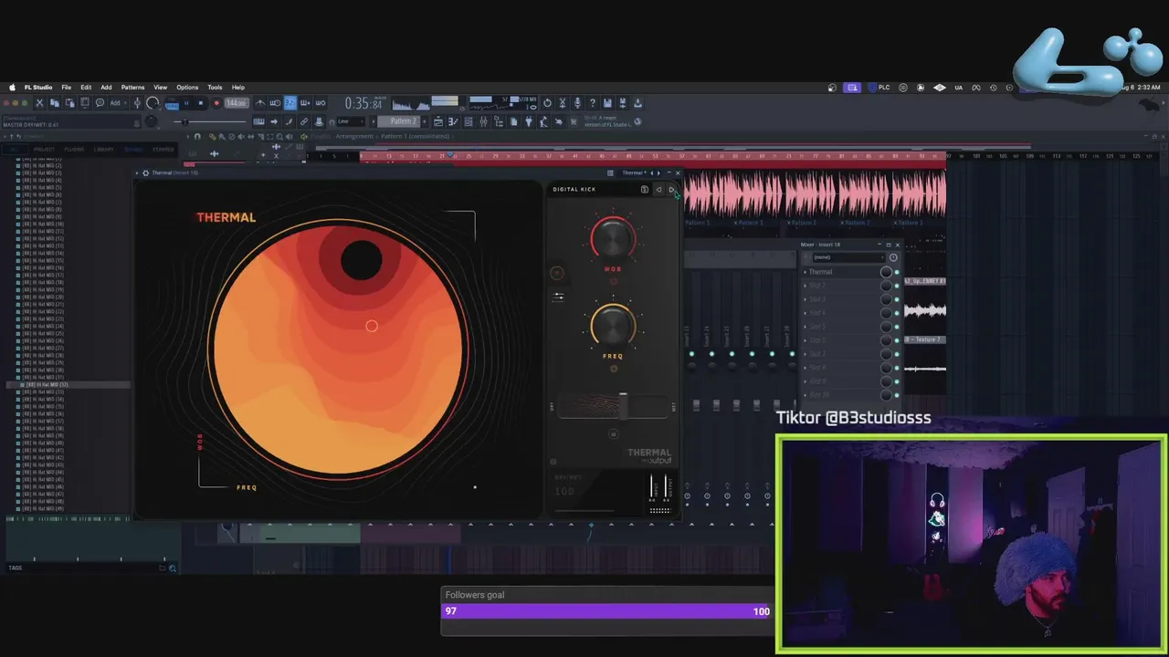Click the Paste icon in FL Studio toolbar
Viewport: 1169px width, 657px height.
pos(69,103)
